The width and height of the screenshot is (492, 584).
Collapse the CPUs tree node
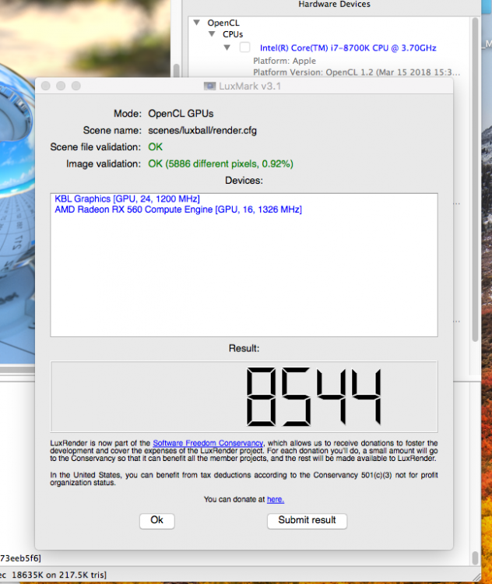[212, 34]
